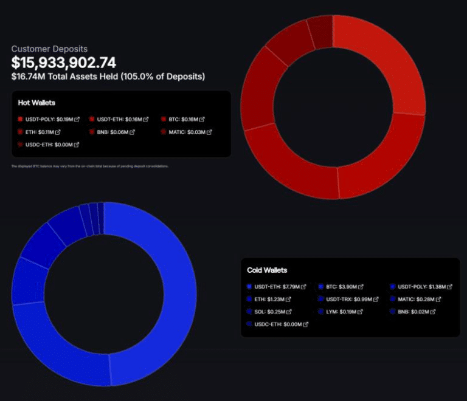Screen dimensions: 467x401
Task: Open external link icon beside SOL $0.25M
Action: [289, 312]
